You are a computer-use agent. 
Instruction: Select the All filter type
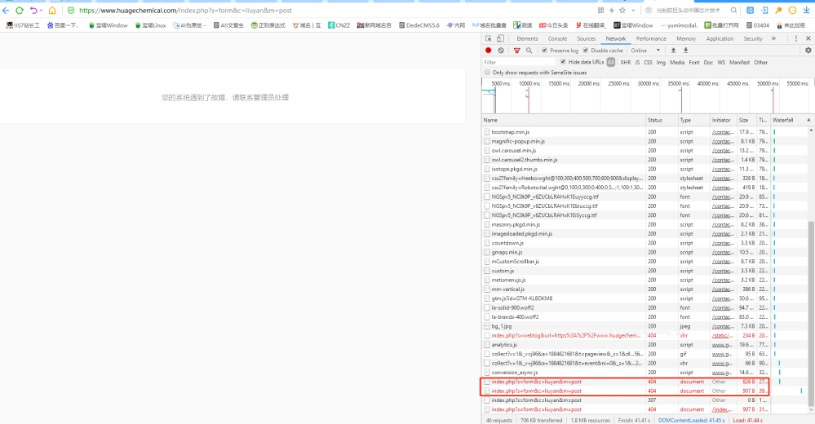(611, 62)
